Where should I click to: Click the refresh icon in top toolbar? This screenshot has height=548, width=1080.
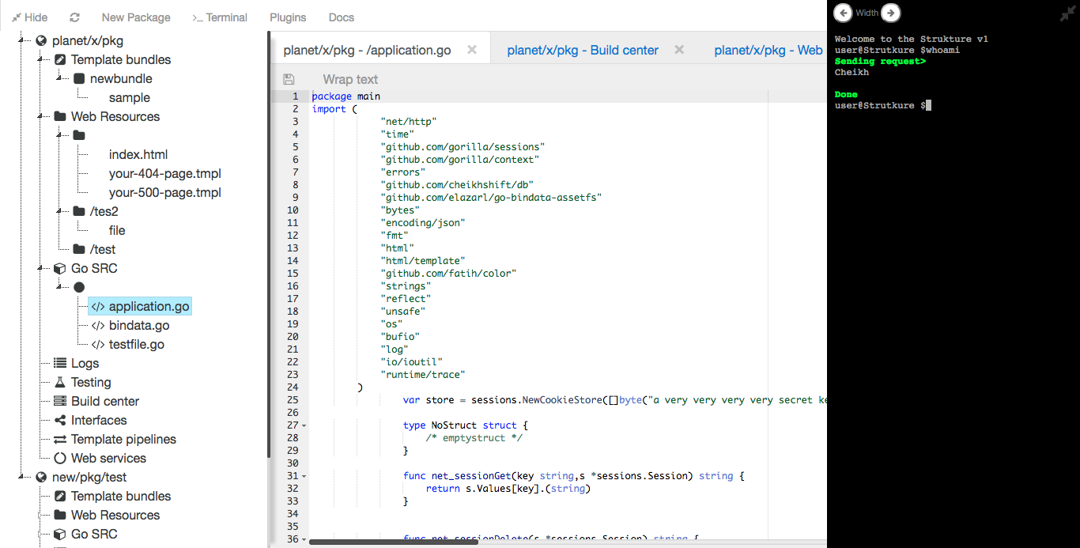click(74, 17)
